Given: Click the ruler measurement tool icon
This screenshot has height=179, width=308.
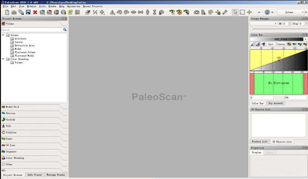Looking at the screenshot, I should pyautogui.click(x=204, y=12).
